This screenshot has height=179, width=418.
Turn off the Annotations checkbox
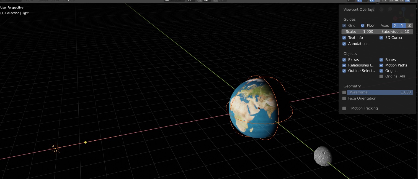(344, 44)
